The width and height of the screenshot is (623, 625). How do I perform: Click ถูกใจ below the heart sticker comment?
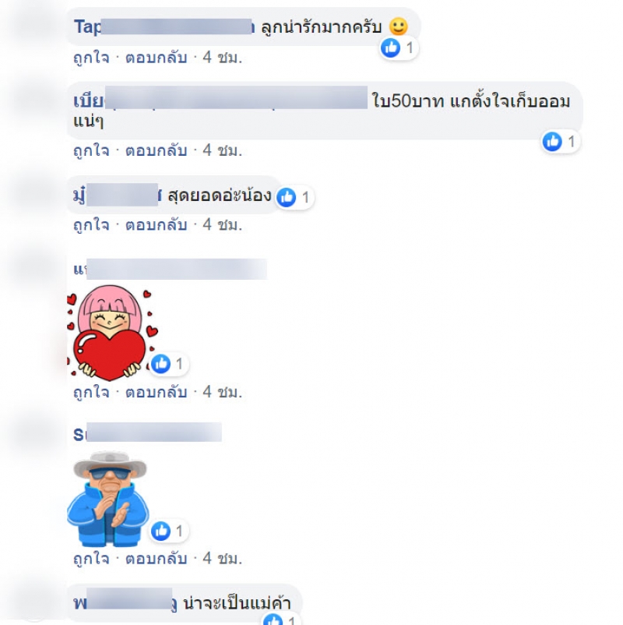tap(91, 393)
